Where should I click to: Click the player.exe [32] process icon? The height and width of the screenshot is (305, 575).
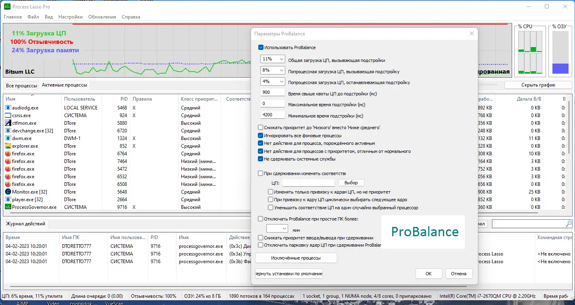(8, 200)
